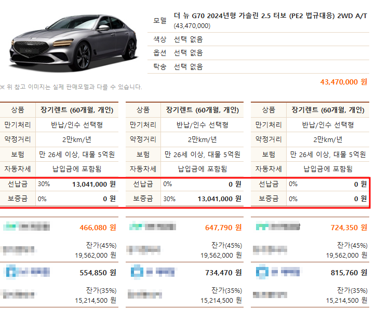Click the '만기처리' label in the 466,080 원 offer column
The width and height of the screenshot is (376, 310).
(18, 125)
